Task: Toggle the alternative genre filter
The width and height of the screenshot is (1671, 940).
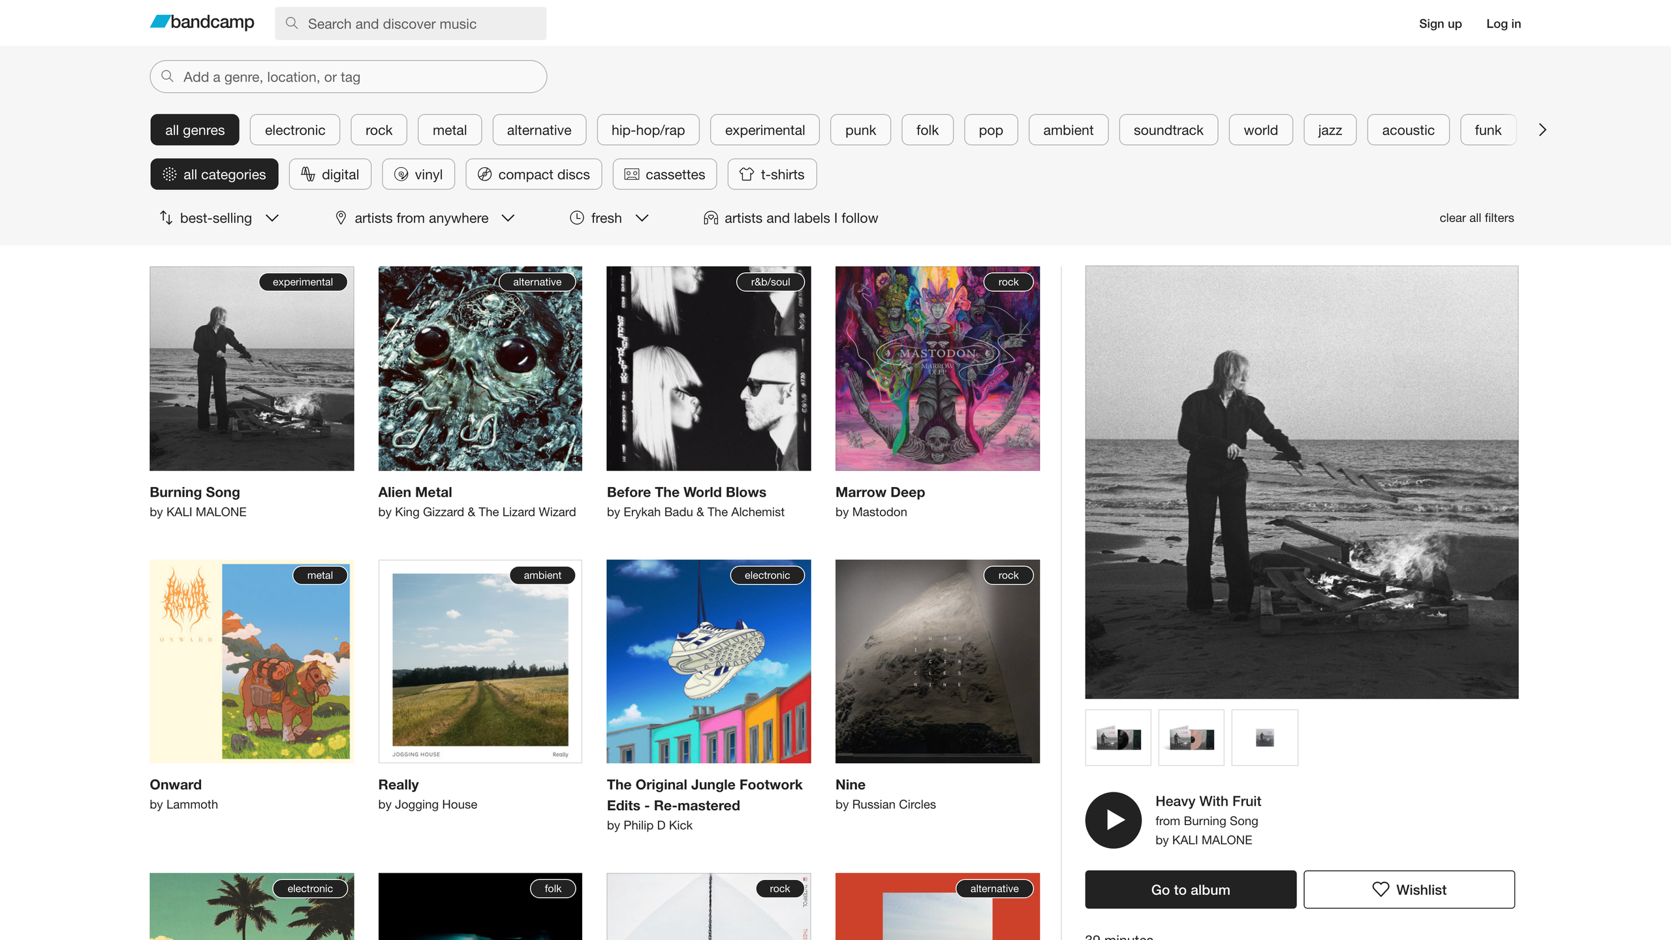Action: pos(539,130)
